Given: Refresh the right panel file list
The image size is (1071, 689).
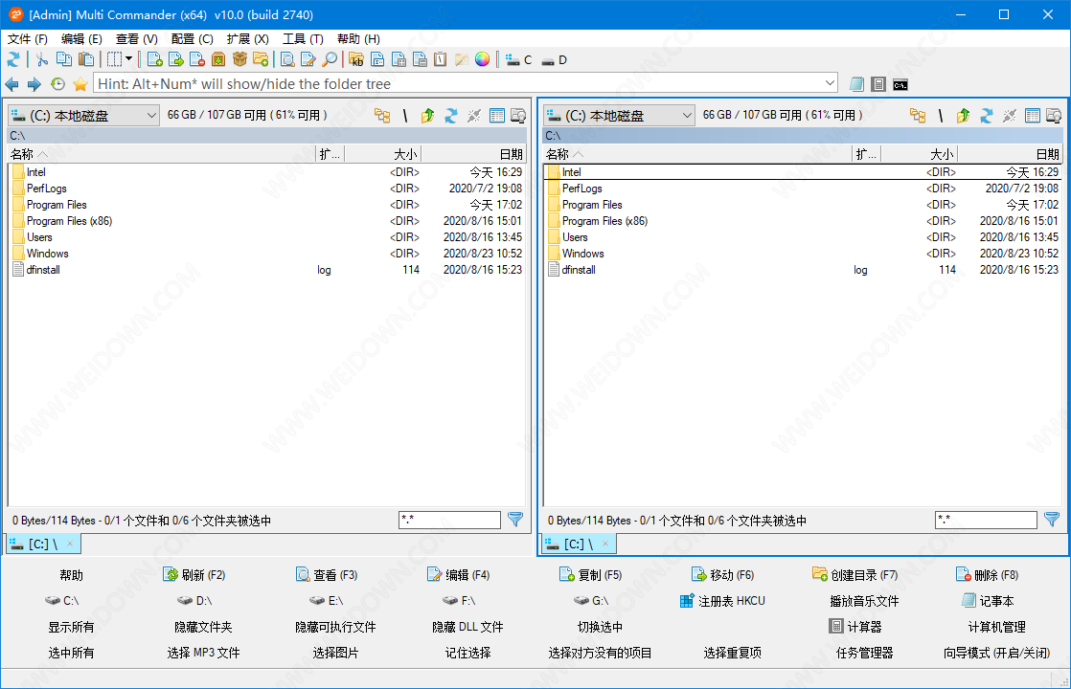Looking at the screenshot, I should [x=987, y=116].
